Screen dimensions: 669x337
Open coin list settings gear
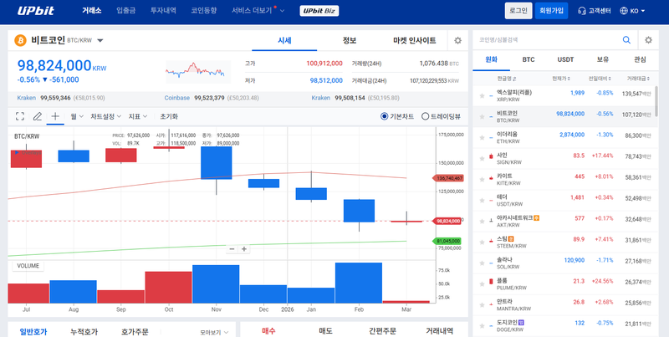pos(648,39)
